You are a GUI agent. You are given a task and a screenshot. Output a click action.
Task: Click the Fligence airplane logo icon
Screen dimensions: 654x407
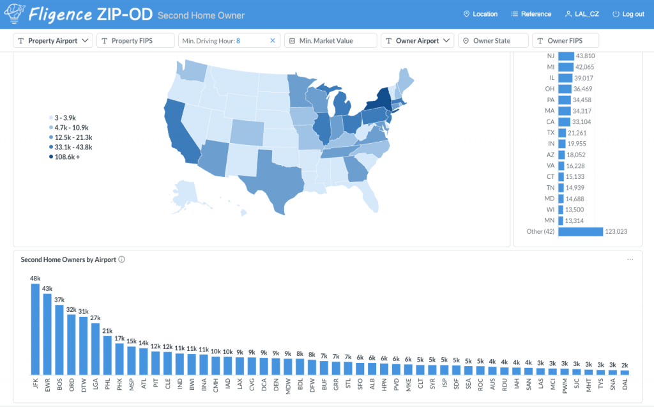click(15, 13)
